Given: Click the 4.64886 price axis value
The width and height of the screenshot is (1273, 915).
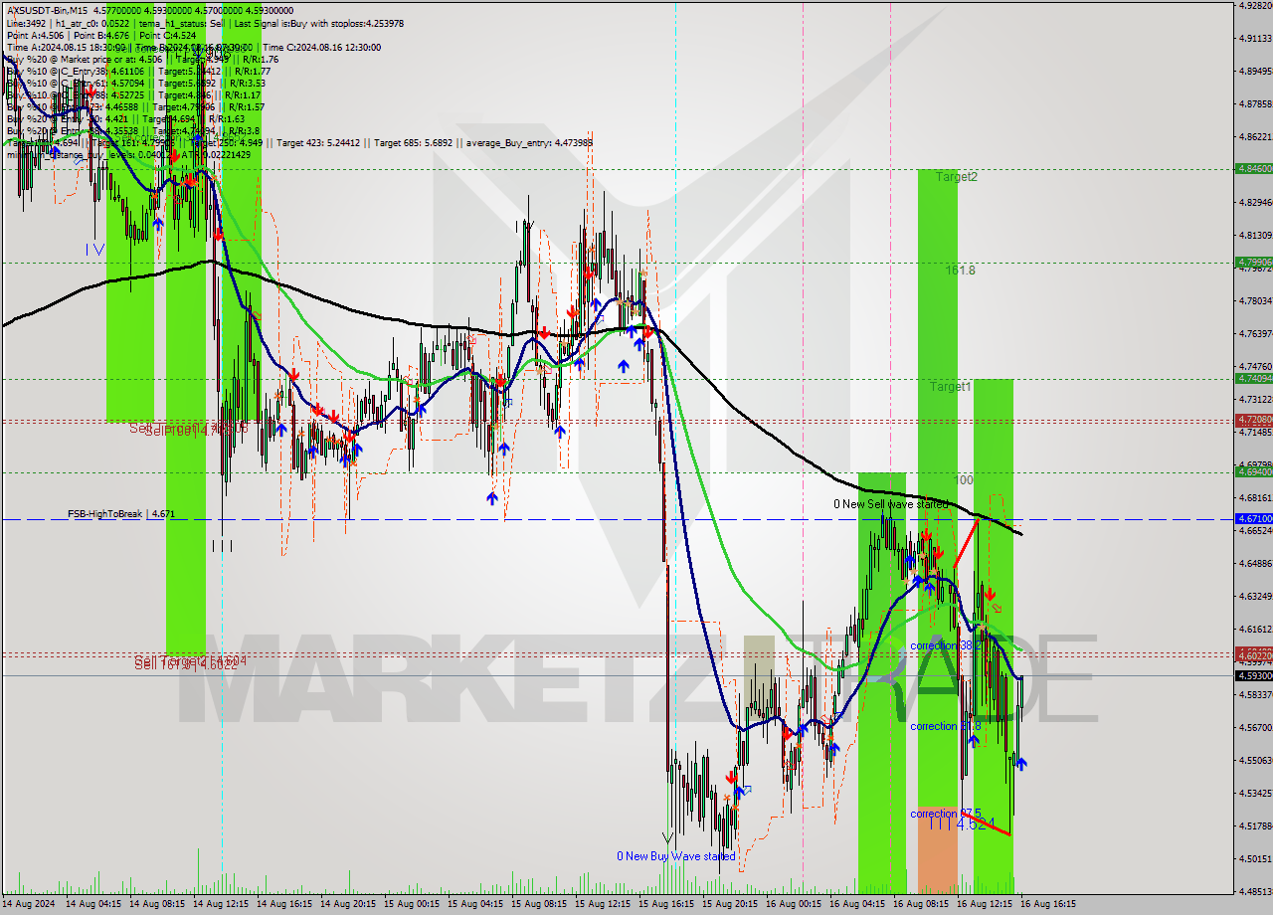Looking at the screenshot, I should pyautogui.click(x=1255, y=563).
